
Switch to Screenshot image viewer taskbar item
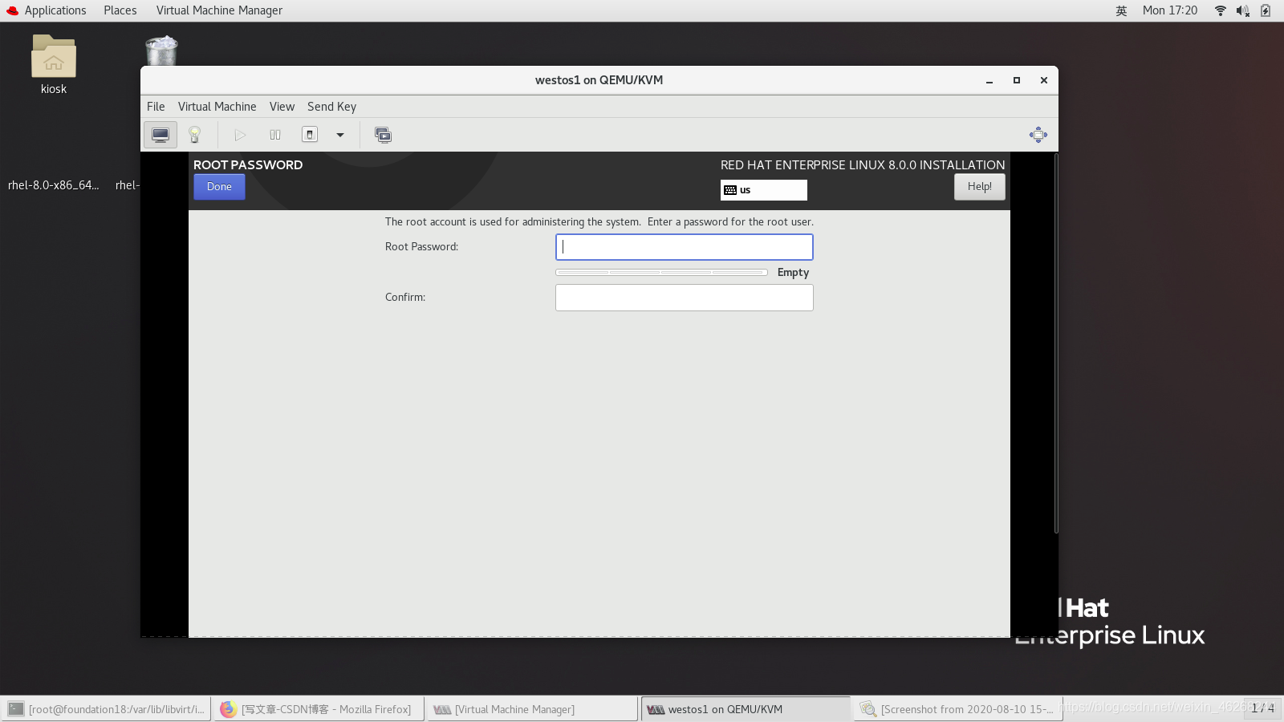coord(958,709)
